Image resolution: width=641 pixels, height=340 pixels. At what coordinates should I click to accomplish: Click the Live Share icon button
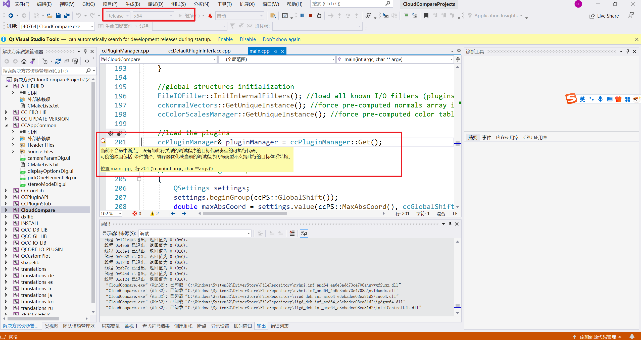(x=604, y=16)
